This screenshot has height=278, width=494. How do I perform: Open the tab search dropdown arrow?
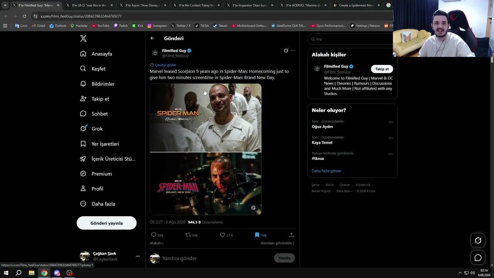5,5
